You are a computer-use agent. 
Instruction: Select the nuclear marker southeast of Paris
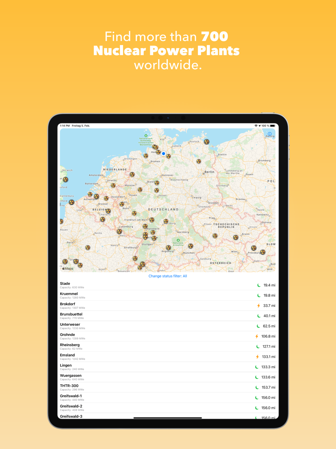click(88, 248)
